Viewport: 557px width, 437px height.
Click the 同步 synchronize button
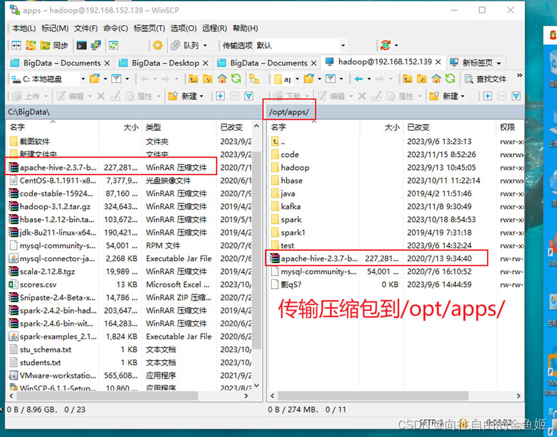pyautogui.click(x=54, y=46)
